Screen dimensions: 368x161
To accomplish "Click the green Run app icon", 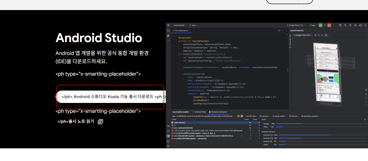I will (320, 25).
